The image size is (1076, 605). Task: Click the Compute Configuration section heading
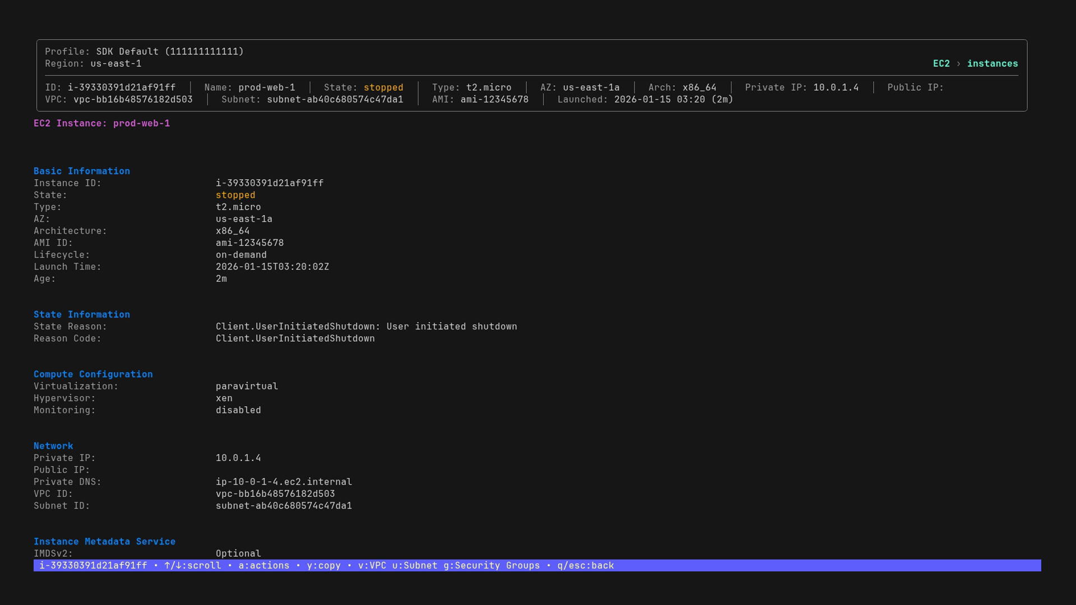pos(93,375)
